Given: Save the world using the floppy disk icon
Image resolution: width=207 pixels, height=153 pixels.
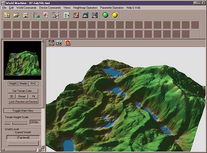Looking at the screenshot, I should tap(26, 15).
